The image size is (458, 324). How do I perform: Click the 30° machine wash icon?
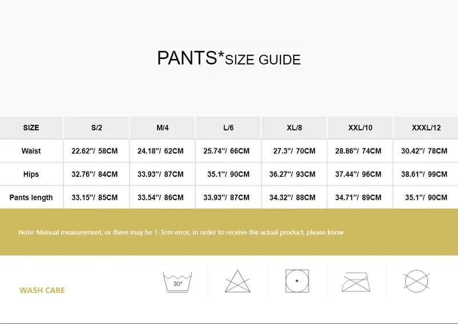[x=178, y=280]
